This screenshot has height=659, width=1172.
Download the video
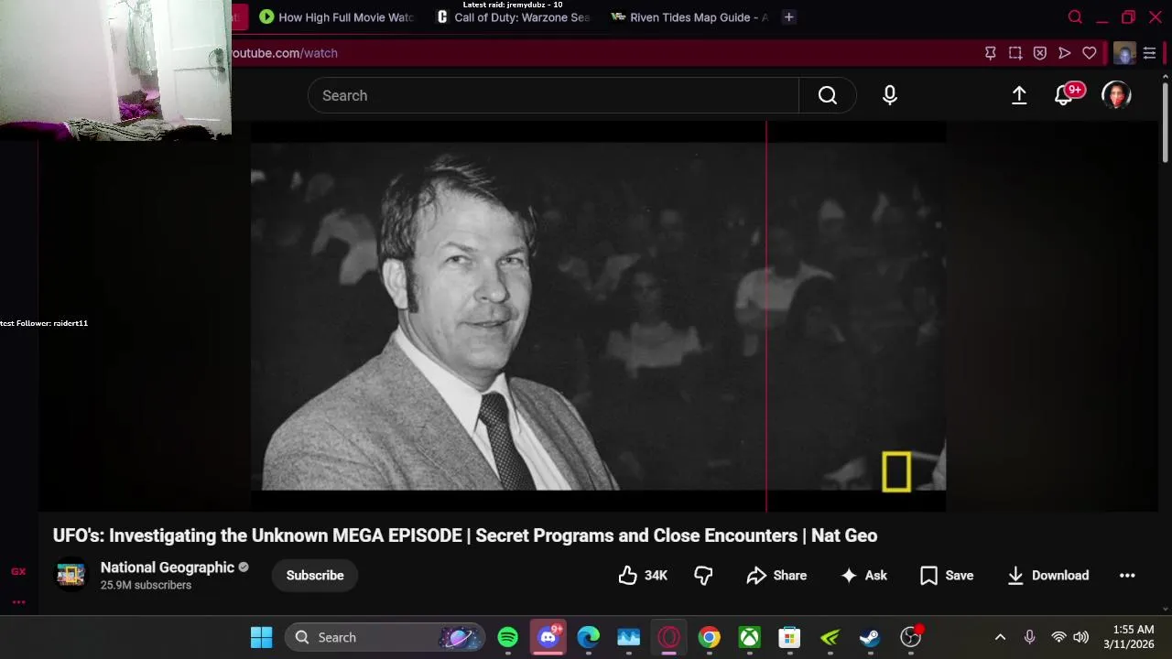(x=1047, y=576)
